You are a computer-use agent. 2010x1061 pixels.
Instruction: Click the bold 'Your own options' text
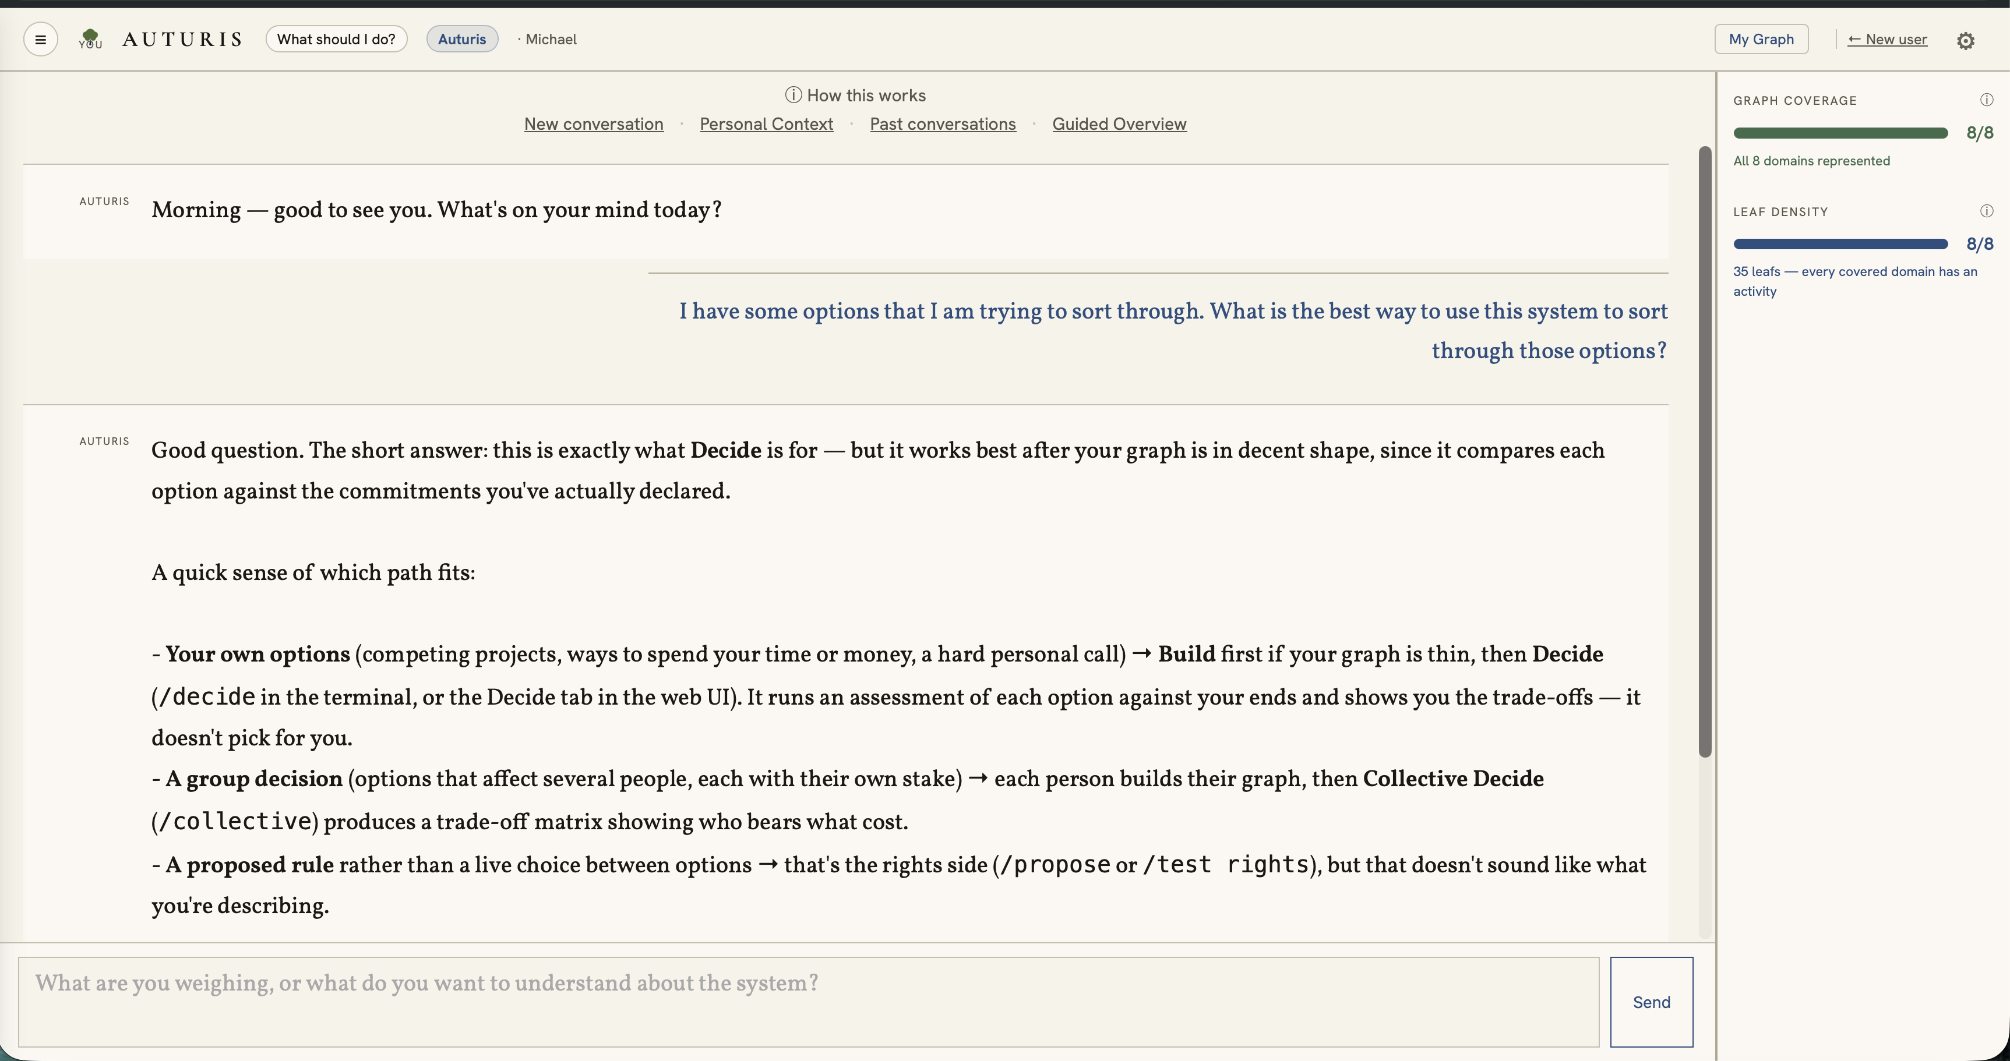click(258, 654)
